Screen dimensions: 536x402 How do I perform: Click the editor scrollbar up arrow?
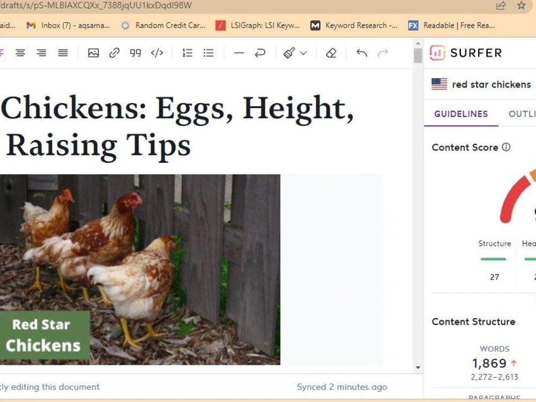(x=418, y=43)
